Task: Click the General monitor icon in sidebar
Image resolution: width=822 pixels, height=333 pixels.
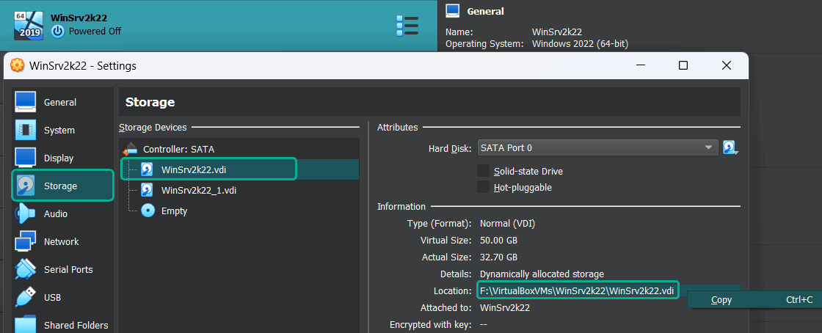Action: pyautogui.click(x=25, y=102)
